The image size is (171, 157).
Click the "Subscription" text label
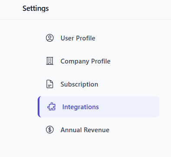coord(79,84)
